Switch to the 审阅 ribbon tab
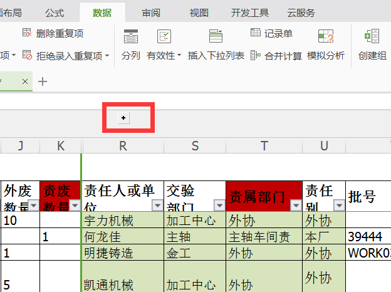Image resolution: width=391 pixels, height=292 pixels. point(150,13)
